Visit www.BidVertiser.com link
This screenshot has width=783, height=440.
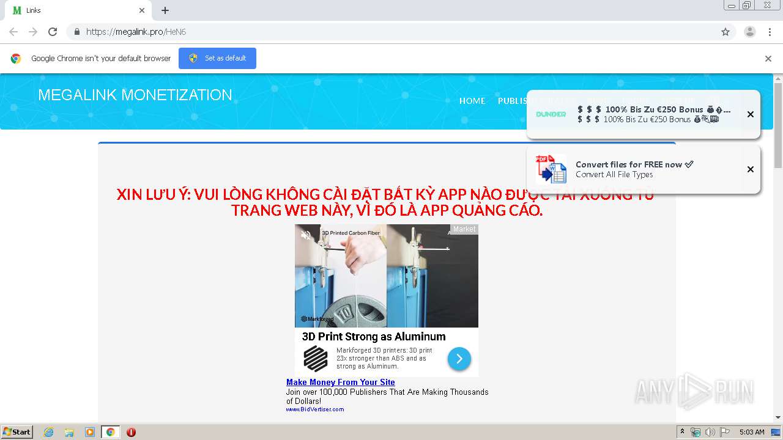tap(315, 409)
